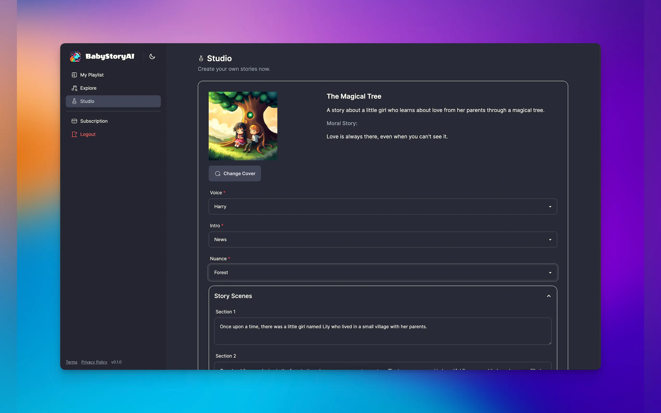Open the Voice dropdown showing Harry
The width and height of the screenshot is (661, 413).
[383, 206]
